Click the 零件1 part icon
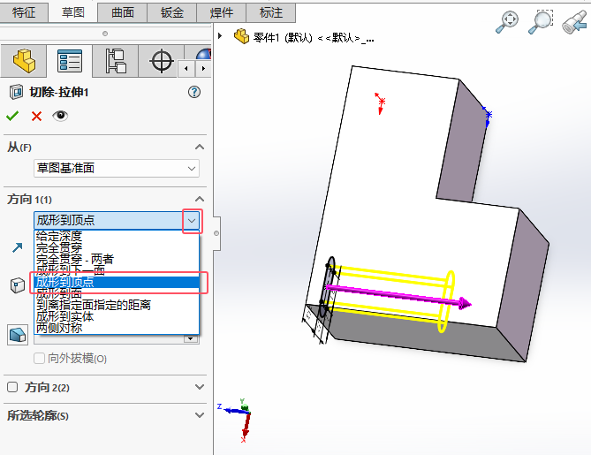 point(241,36)
